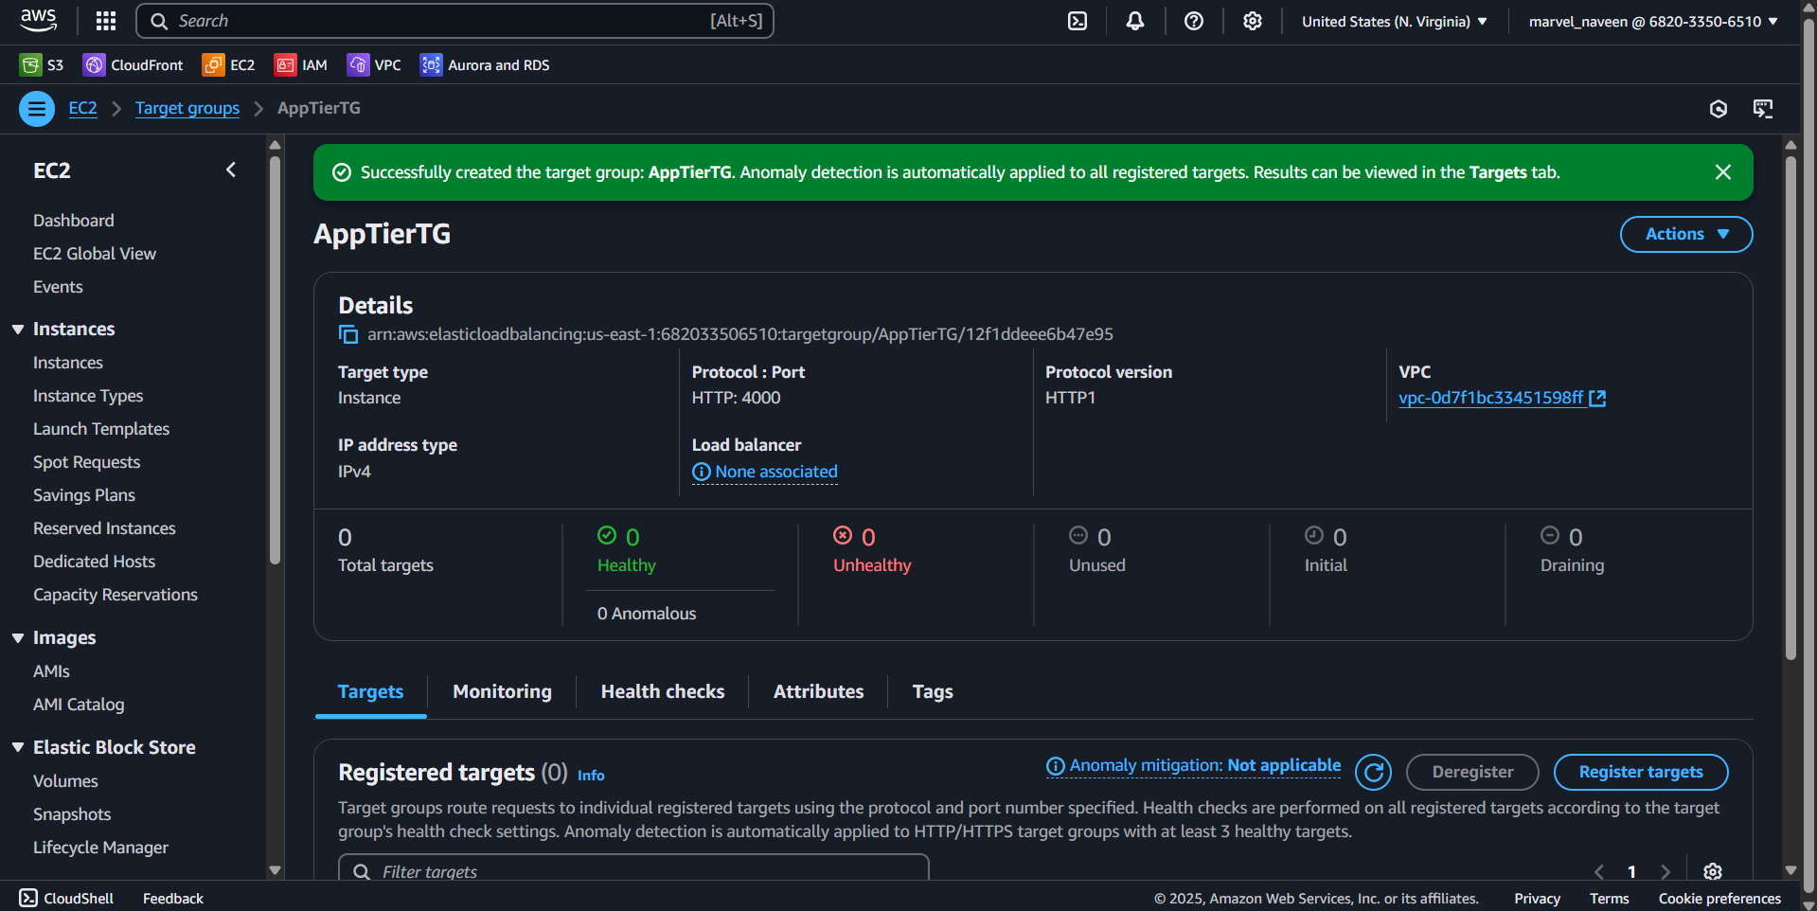The image size is (1817, 911).
Task: Open EC2 Global View in sidebar
Action: 95,254
